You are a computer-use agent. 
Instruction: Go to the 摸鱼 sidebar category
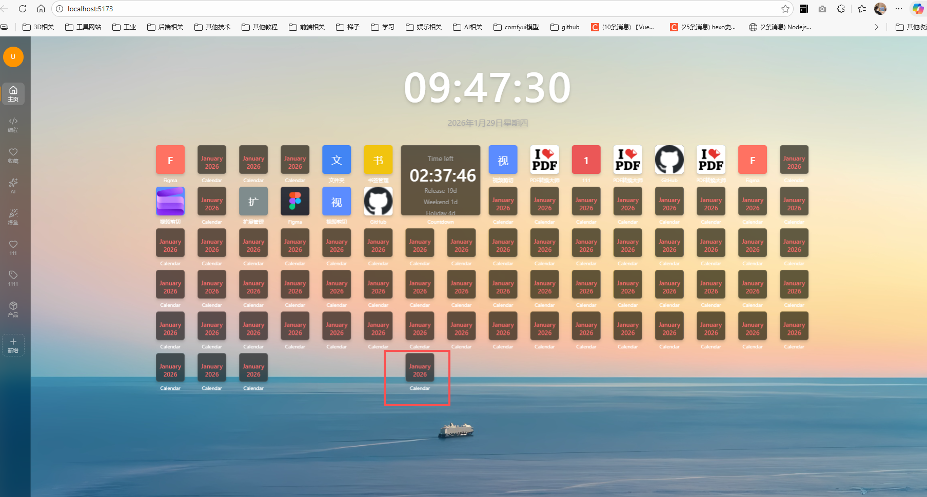click(13, 216)
